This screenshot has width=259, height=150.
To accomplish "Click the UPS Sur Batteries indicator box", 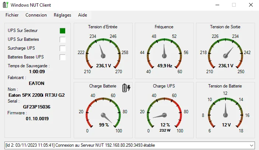I will [62, 40].
